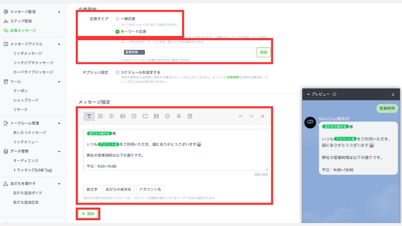Select the 一律応答 radio option
The height and width of the screenshot is (226, 402).
coord(117,19)
